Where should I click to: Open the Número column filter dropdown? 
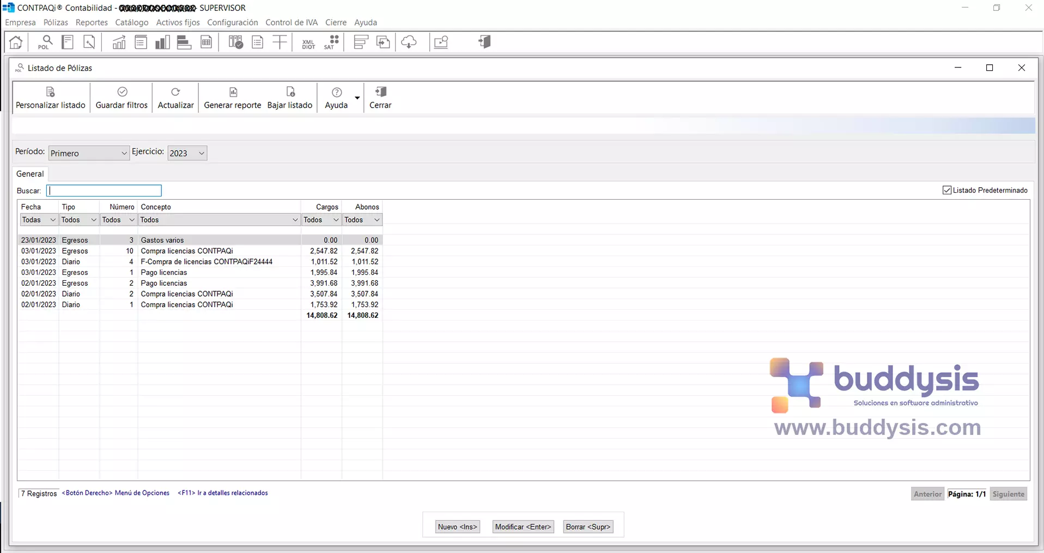pos(118,220)
